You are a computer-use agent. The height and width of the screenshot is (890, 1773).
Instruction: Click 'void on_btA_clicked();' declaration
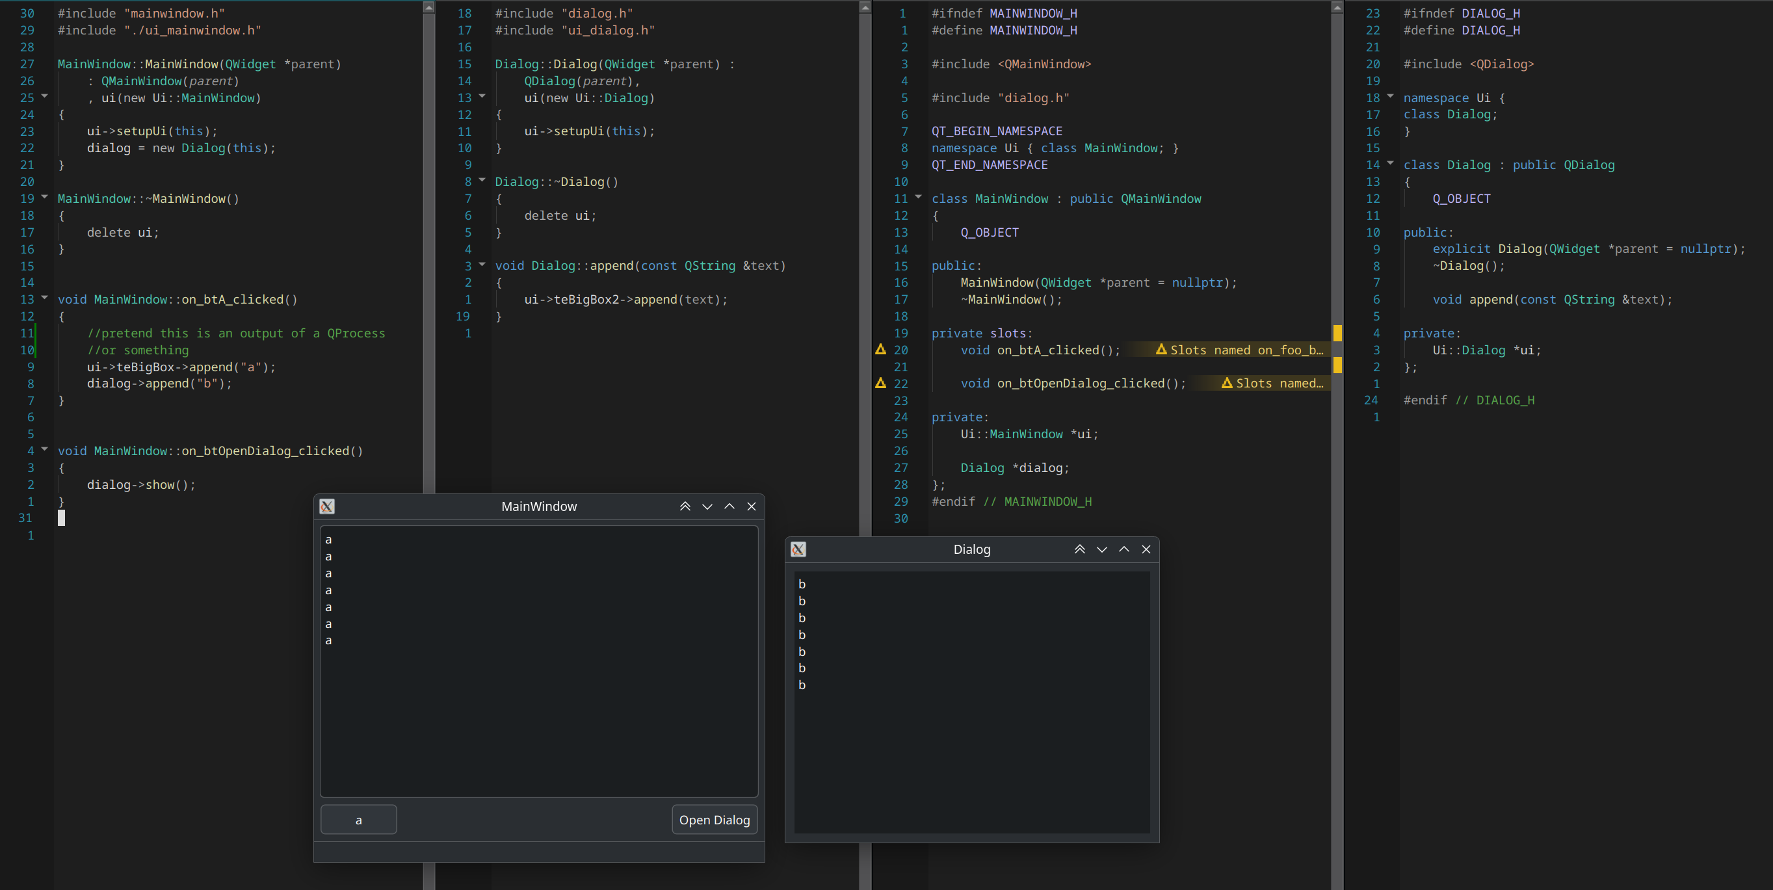pos(1040,350)
